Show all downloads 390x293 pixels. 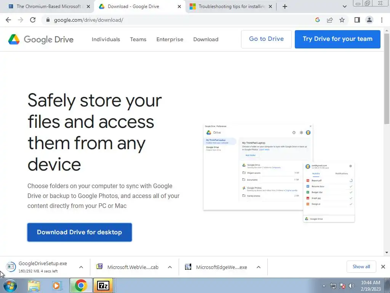tap(361, 267)
